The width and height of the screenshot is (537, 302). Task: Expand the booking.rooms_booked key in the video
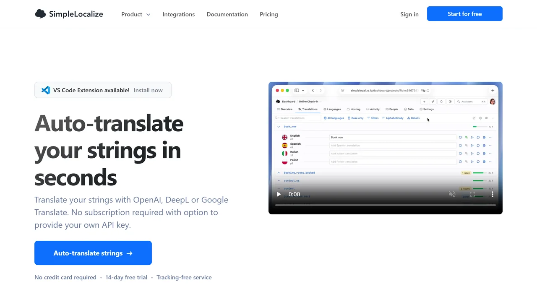(279, 173)
